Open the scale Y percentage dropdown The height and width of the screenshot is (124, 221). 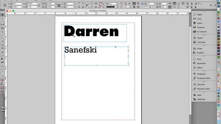pos(56,7)
